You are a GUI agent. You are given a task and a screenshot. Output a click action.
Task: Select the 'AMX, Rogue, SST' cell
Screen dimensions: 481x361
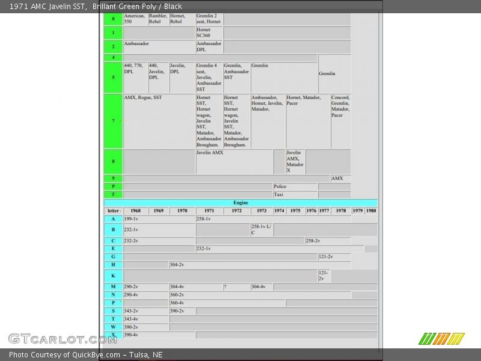(x=159, y=122)
